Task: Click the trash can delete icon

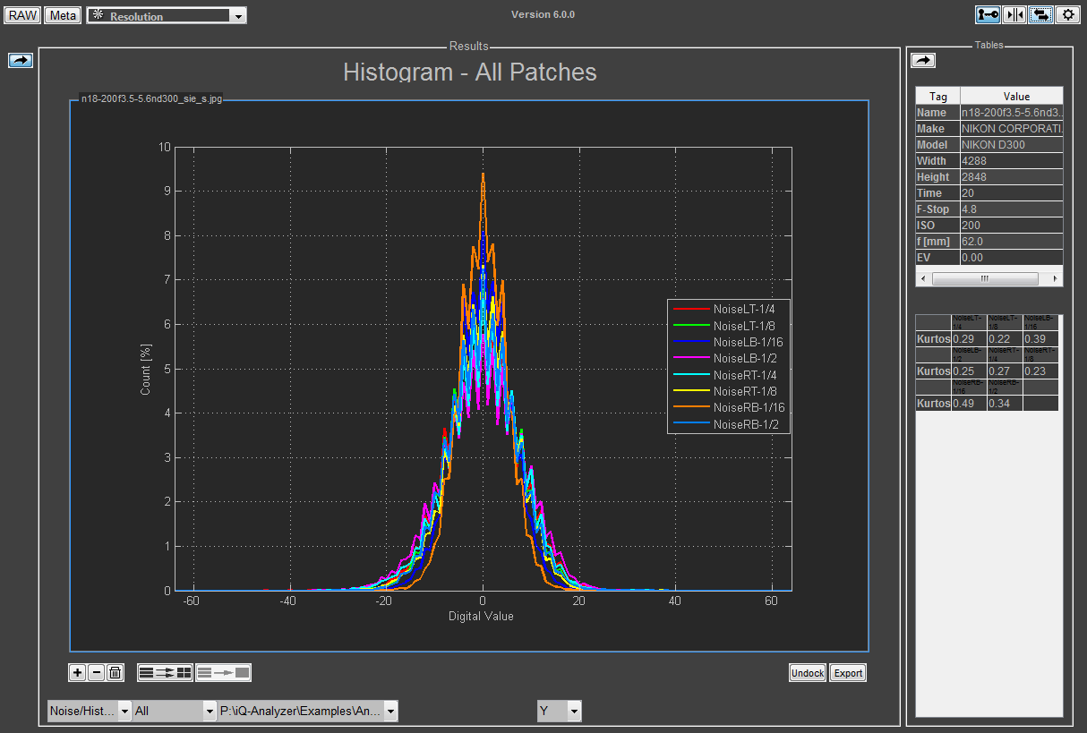Action: [115, 673]
